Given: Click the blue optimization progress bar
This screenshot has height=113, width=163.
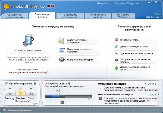Looking at the screenshot, I should click(65, 97).
